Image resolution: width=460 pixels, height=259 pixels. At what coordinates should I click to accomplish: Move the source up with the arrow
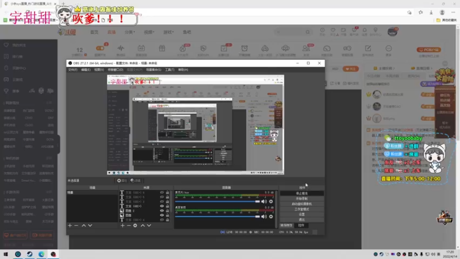coord(143,226)
